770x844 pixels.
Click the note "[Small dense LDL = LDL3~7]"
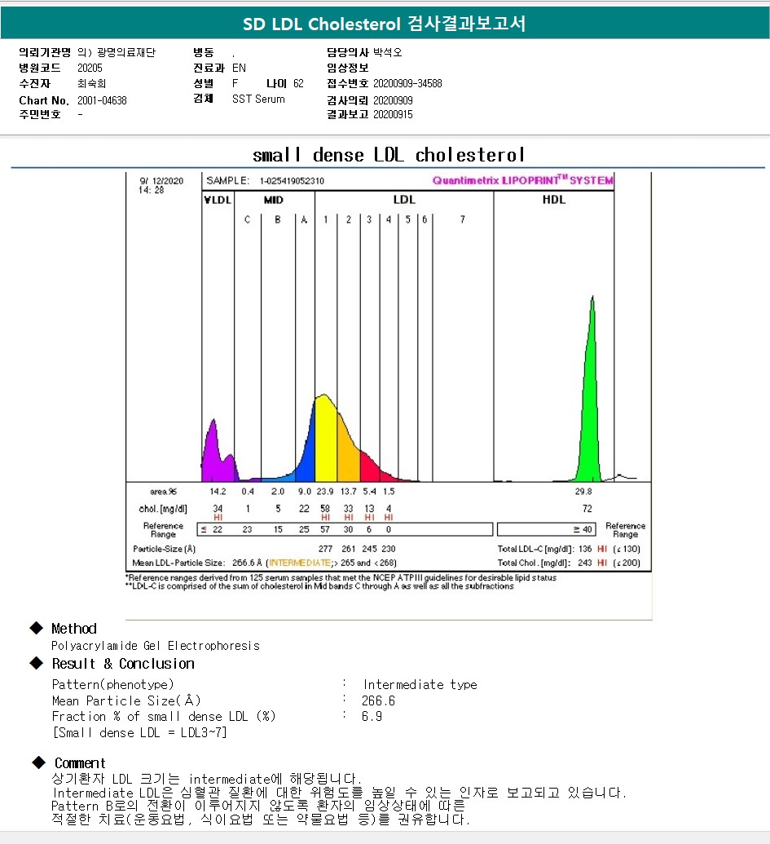click(x=139, y=732)
